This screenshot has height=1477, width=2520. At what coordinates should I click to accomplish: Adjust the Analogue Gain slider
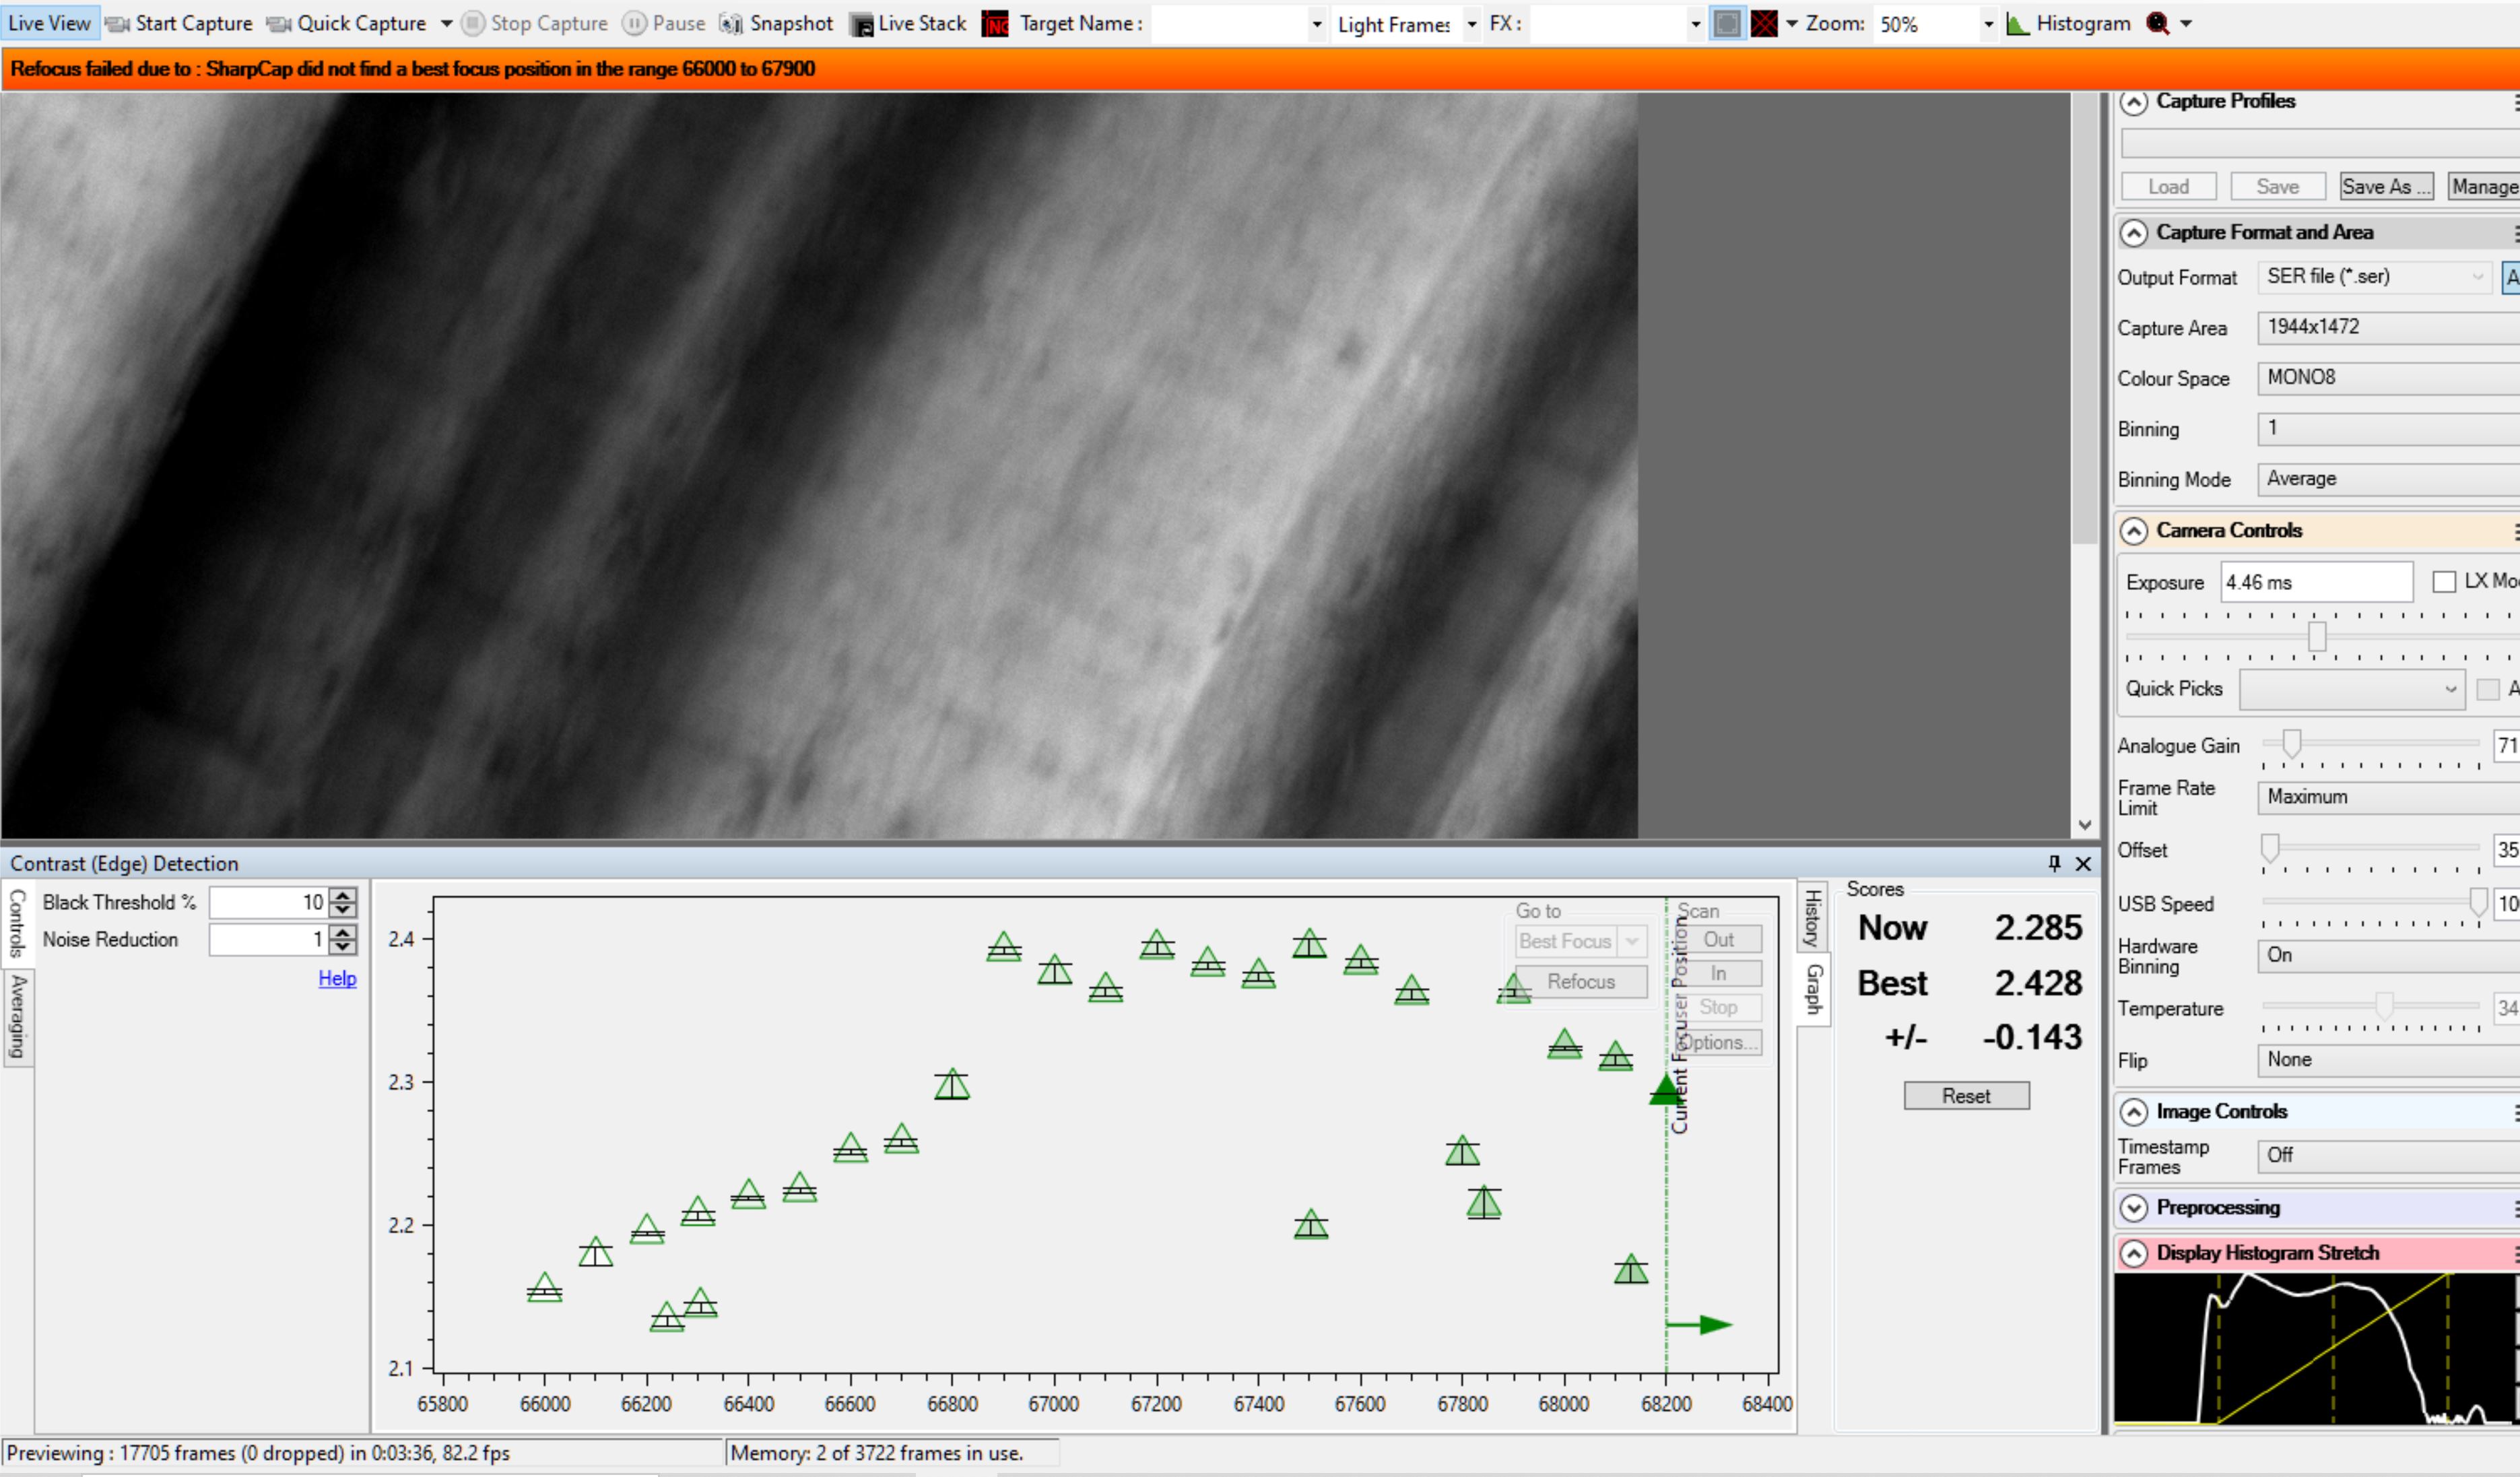pyautogui.click(x=2291, y=743)
